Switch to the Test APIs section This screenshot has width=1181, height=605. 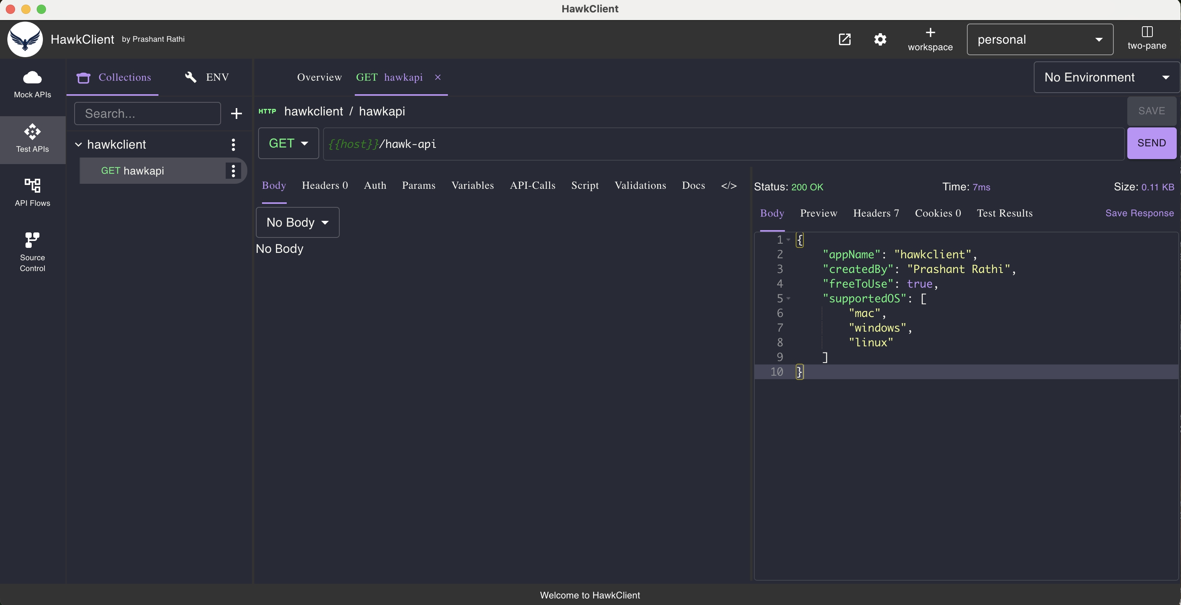[32, 140]
